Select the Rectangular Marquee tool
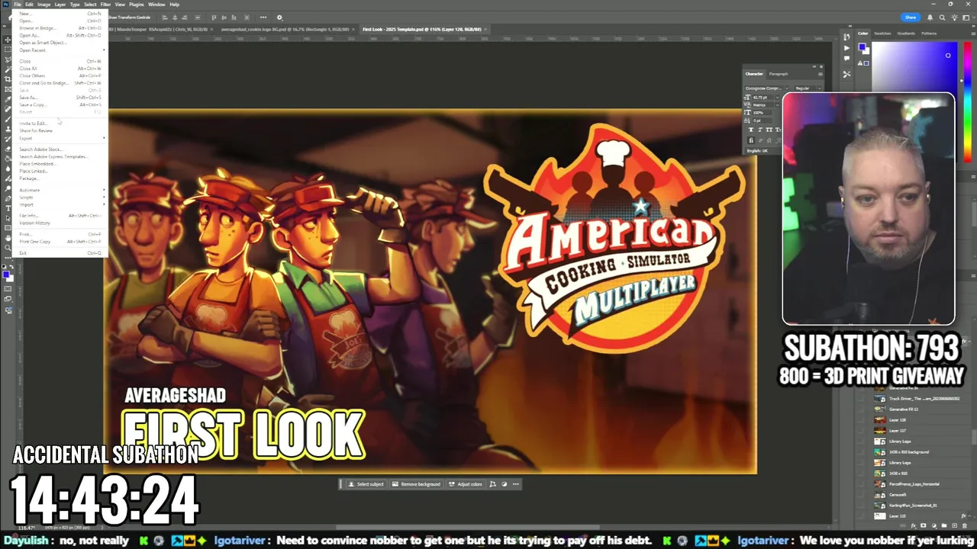Screen dimensions: 977x549 coord(7,49)
